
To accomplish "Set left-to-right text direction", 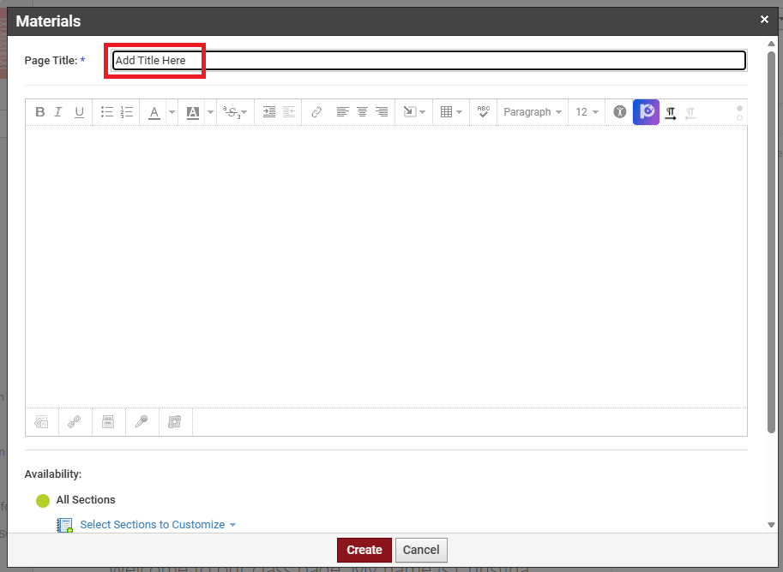I will pos(671,112).
